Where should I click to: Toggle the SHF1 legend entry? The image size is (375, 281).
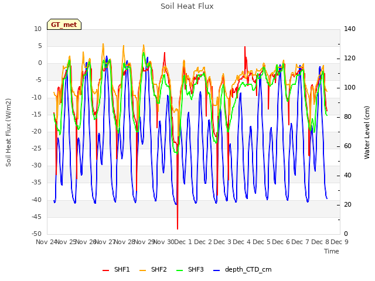(x=116, y=269)
